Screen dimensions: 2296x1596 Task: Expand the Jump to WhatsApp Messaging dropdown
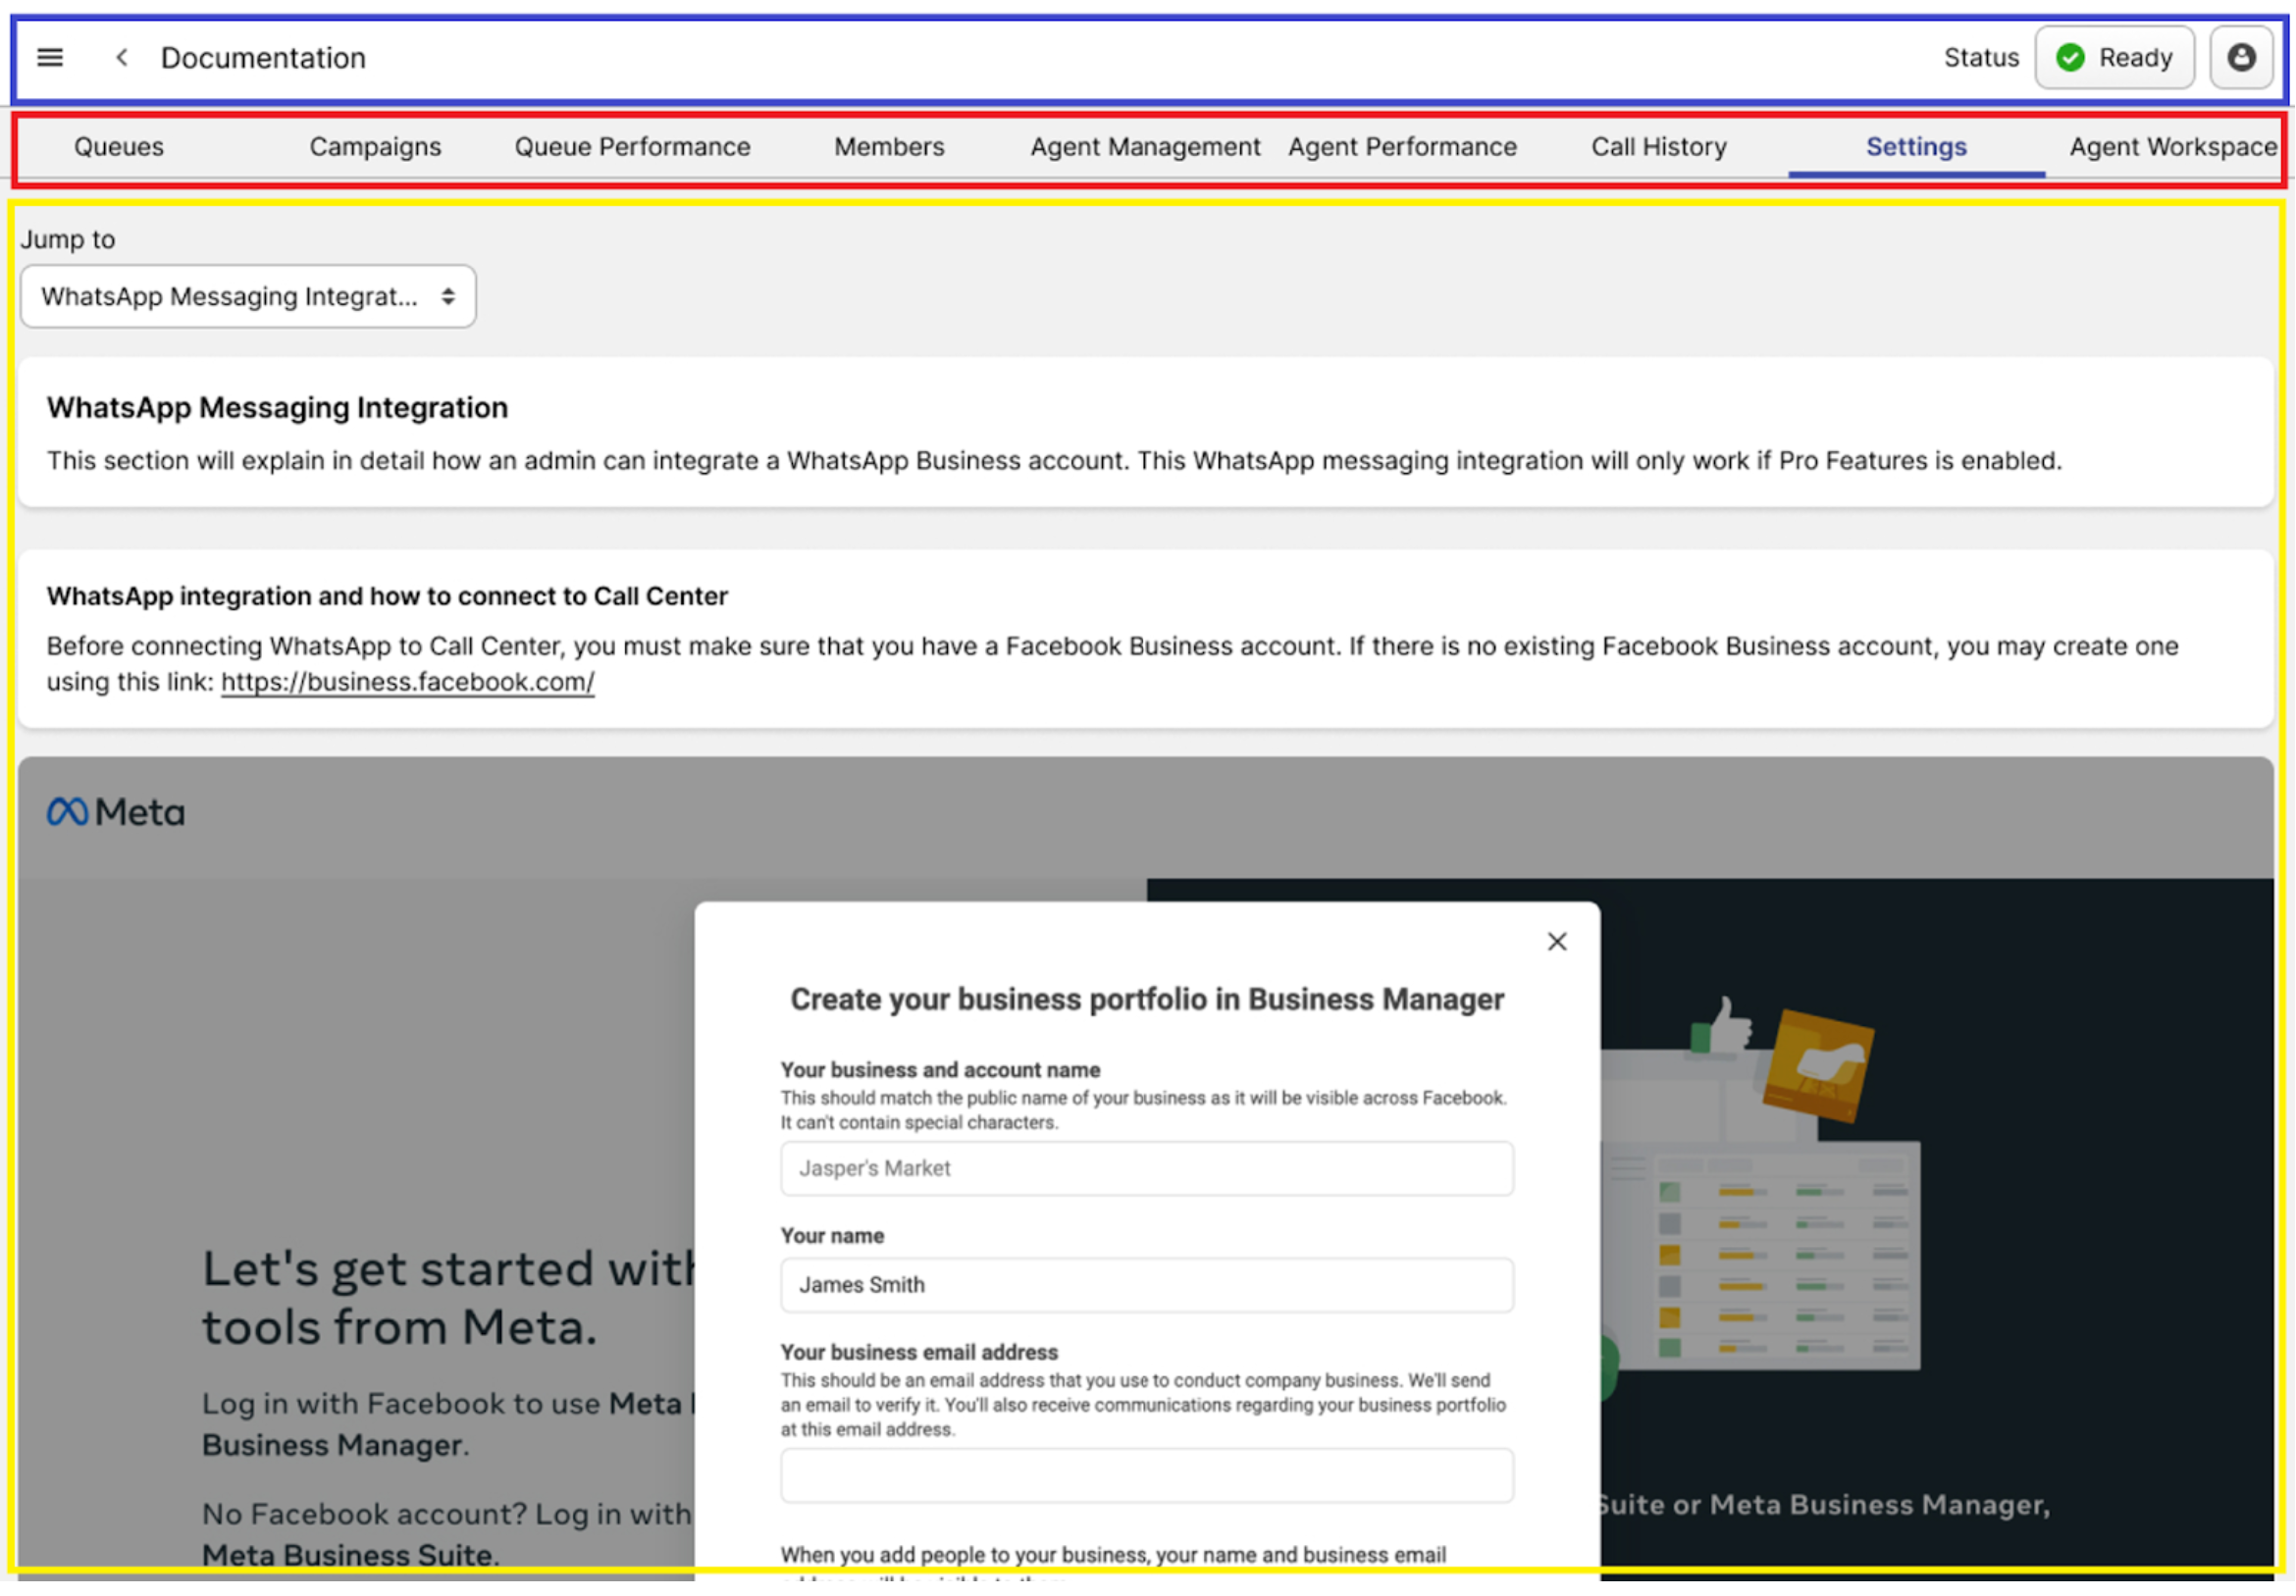coord(248,297)
